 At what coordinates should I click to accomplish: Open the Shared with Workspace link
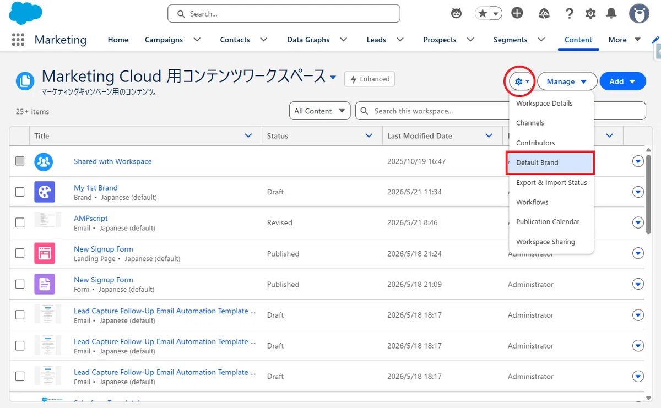[113, 161]
